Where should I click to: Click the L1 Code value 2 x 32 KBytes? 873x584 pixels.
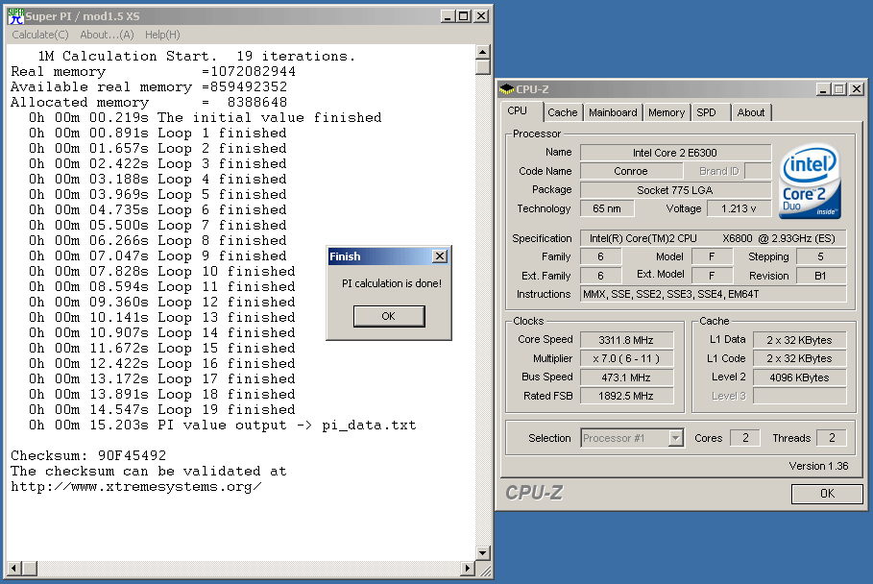click(x=799, y=358)
